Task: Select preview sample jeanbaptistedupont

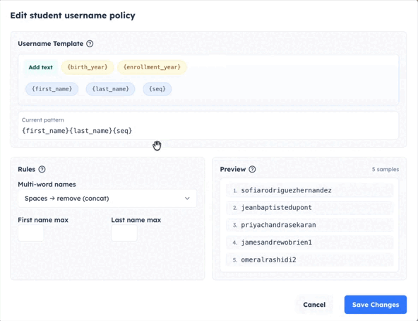Action: pyautogui.click(x=309, y=207)
